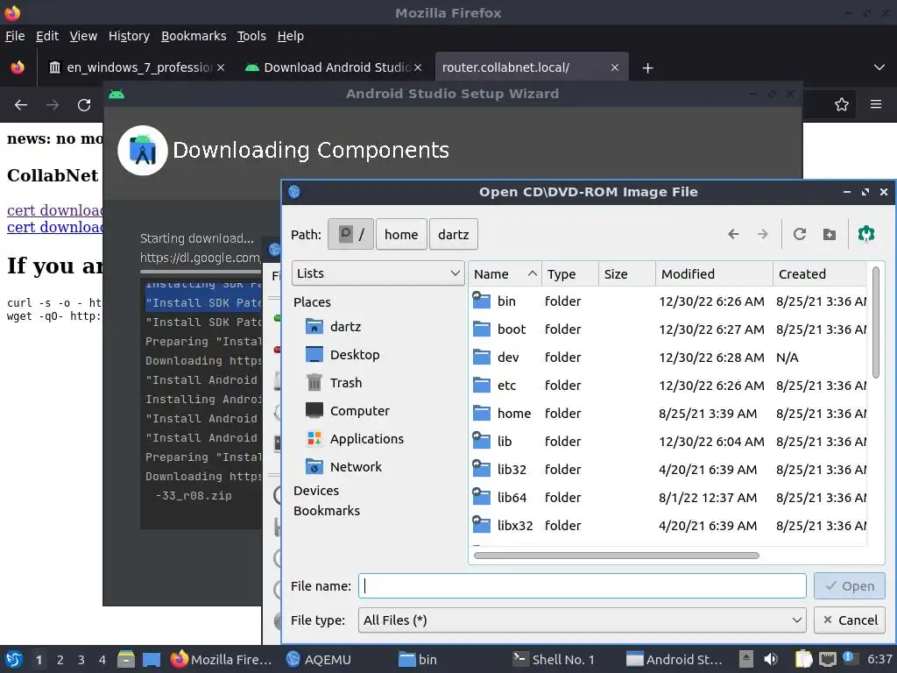
Task: Click the Open button
Action: [x=850, y=586]
